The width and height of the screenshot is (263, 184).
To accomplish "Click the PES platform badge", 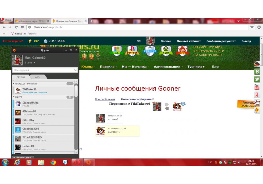I will (182, 51).
